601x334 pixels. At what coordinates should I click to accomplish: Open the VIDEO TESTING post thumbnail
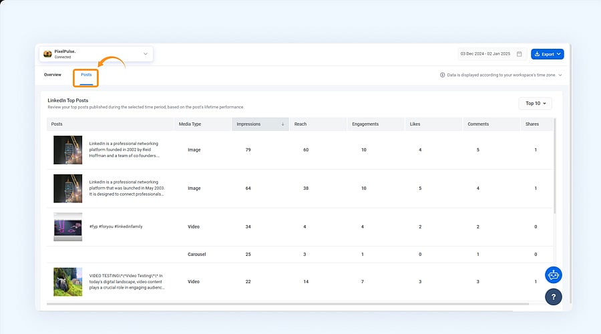[68, 282]
